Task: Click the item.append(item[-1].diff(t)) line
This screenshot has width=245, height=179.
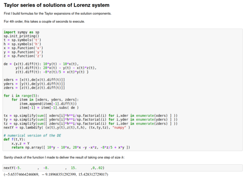Action: pos(48,104)
